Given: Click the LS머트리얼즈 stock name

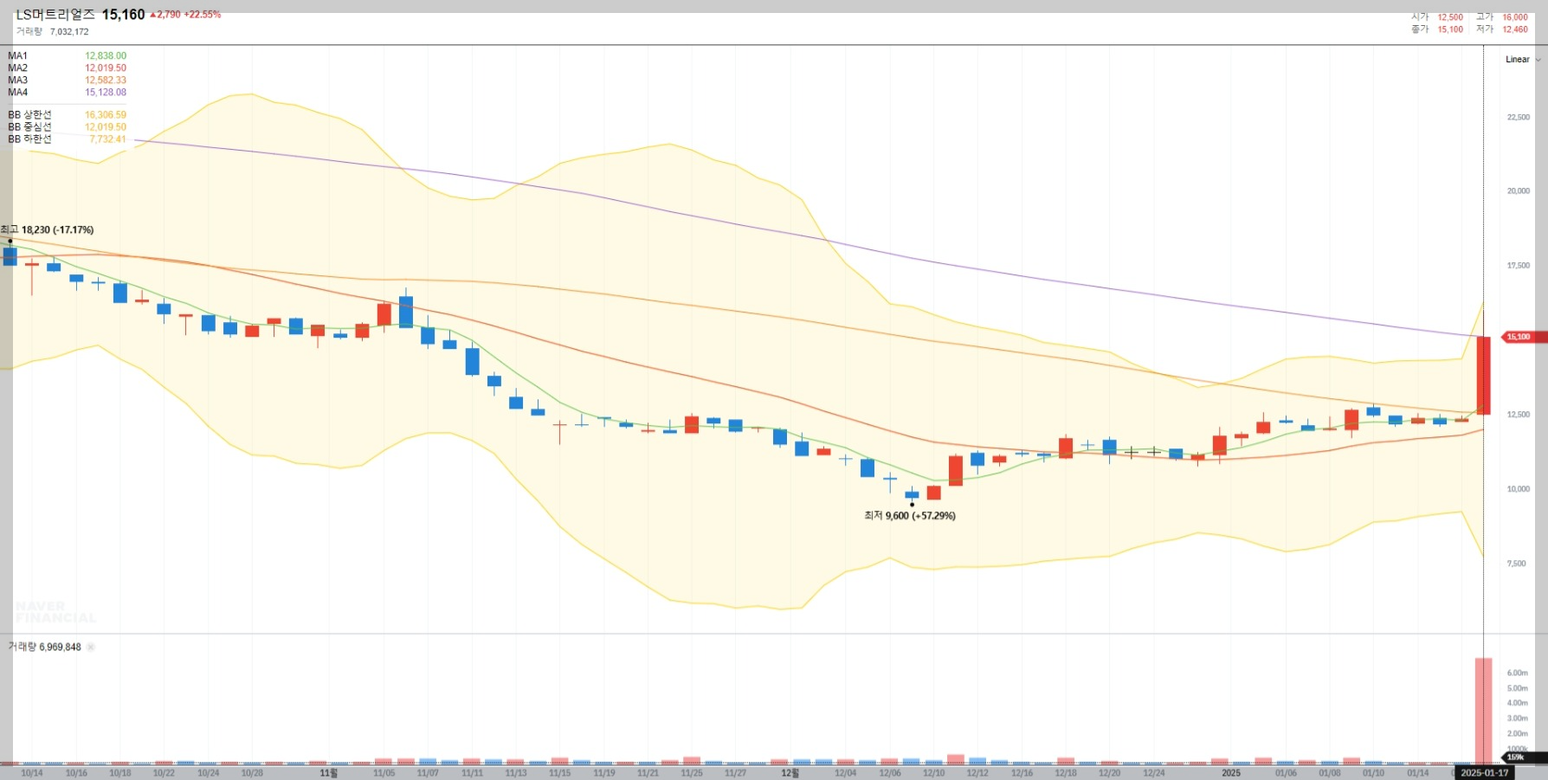Looking at the screenshot, I should pos(55,15).
